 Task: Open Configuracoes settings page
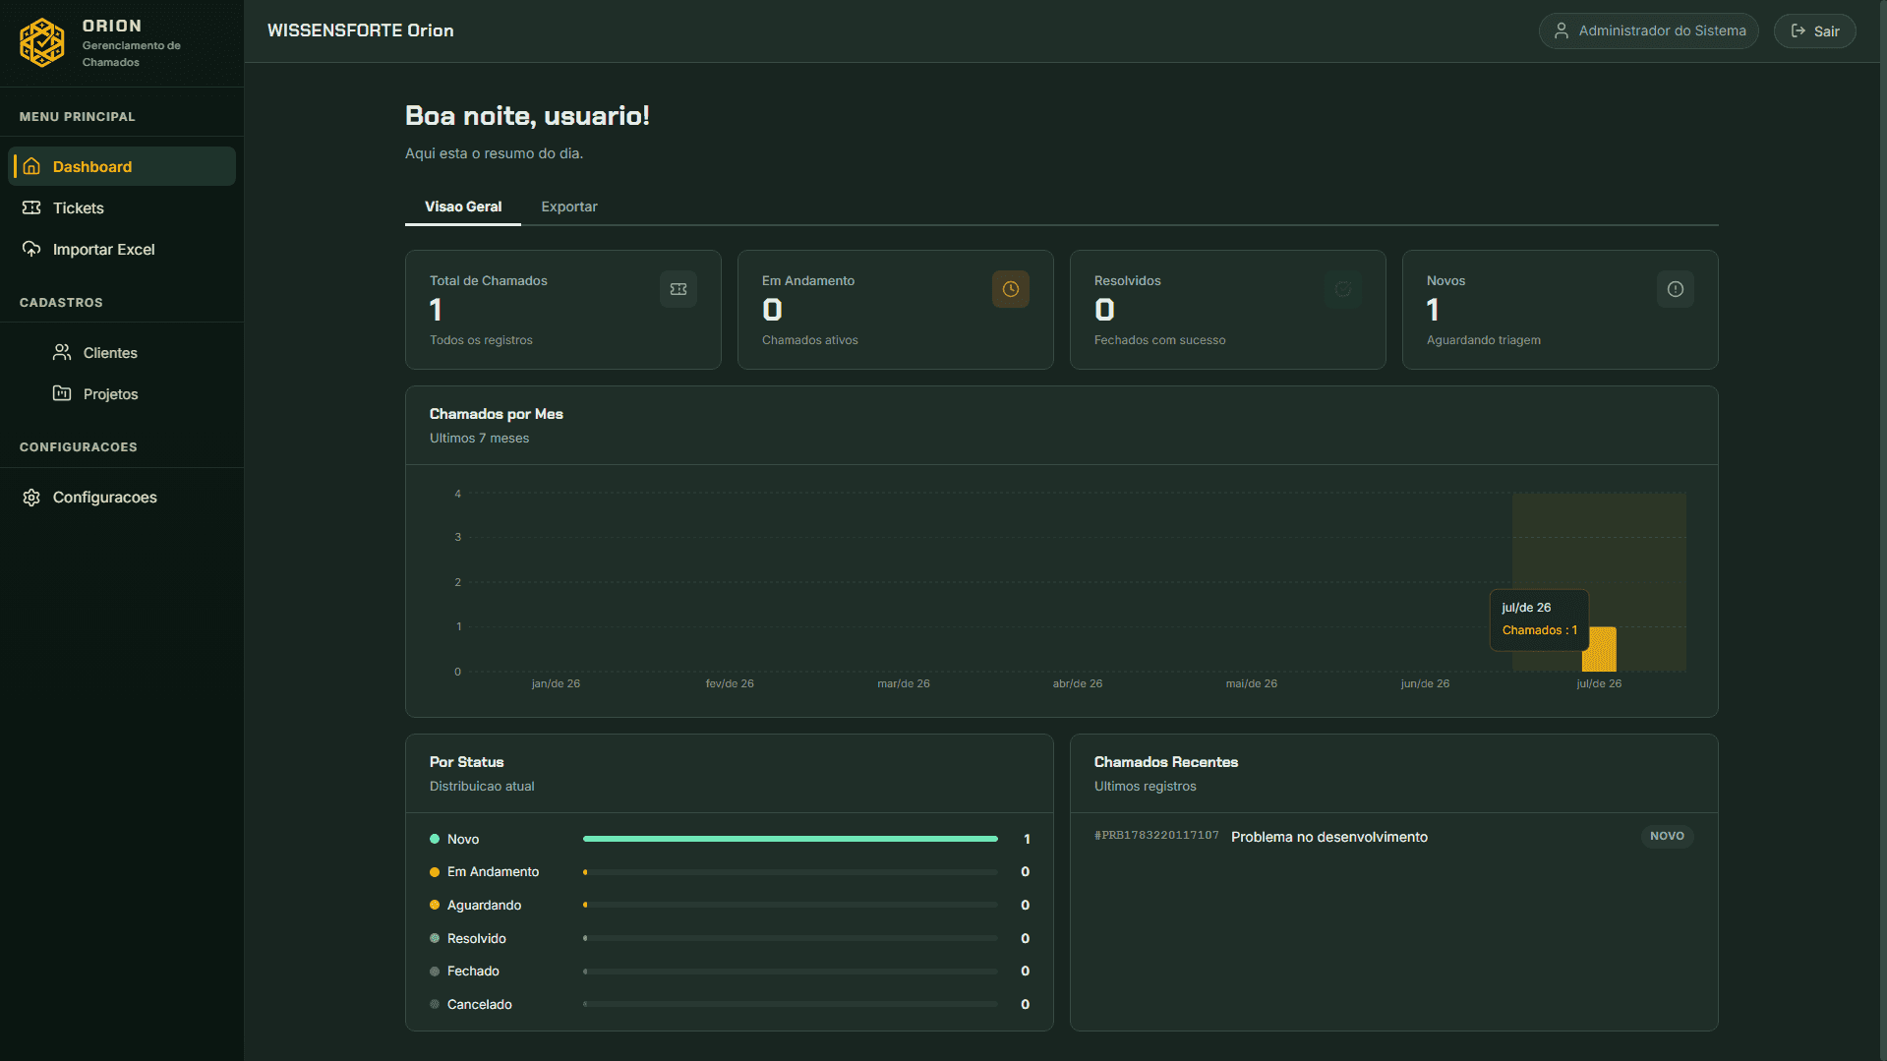point(122,497)
